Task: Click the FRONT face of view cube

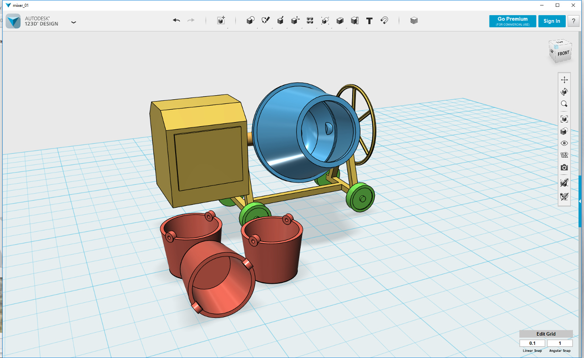Action: click(563, 54)
